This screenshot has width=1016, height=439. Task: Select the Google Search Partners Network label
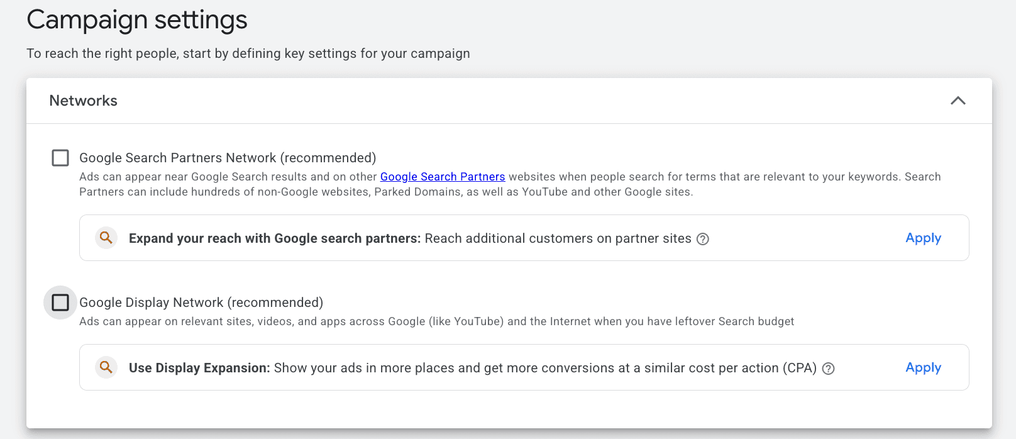[228, 158]
